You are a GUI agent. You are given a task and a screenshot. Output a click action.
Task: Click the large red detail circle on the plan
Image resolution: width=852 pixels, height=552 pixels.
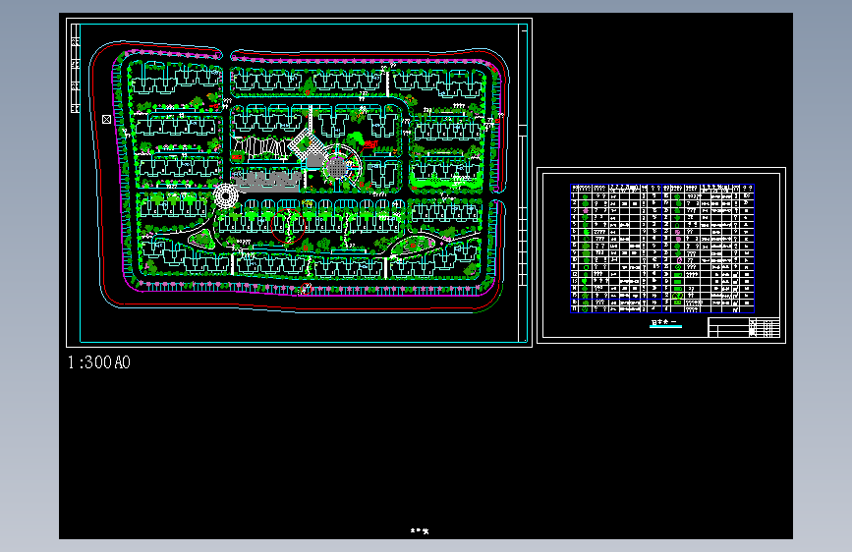click(x=289, y=226)
